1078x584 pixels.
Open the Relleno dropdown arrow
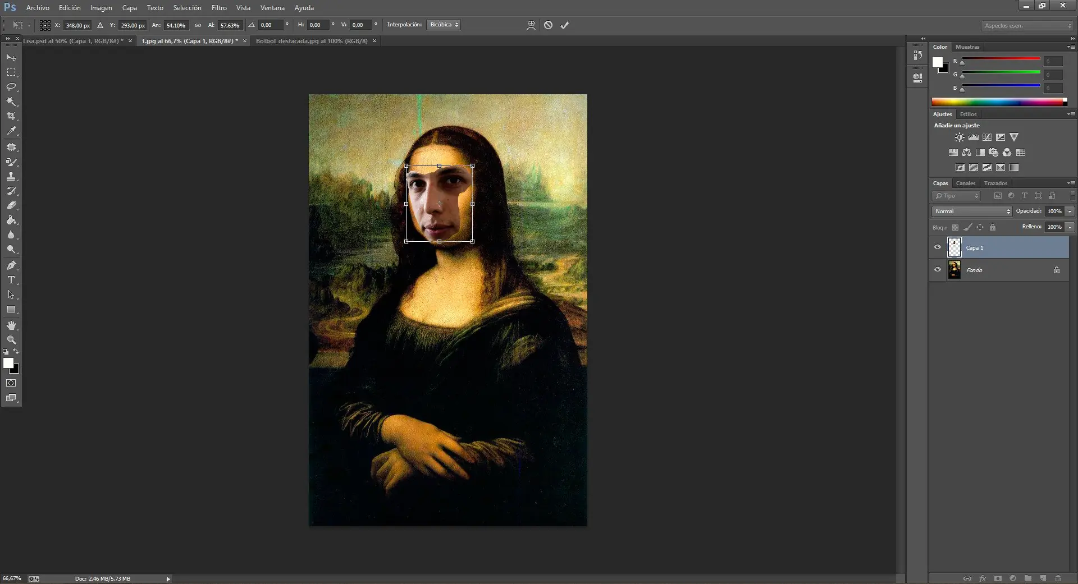click(1070, 227)
